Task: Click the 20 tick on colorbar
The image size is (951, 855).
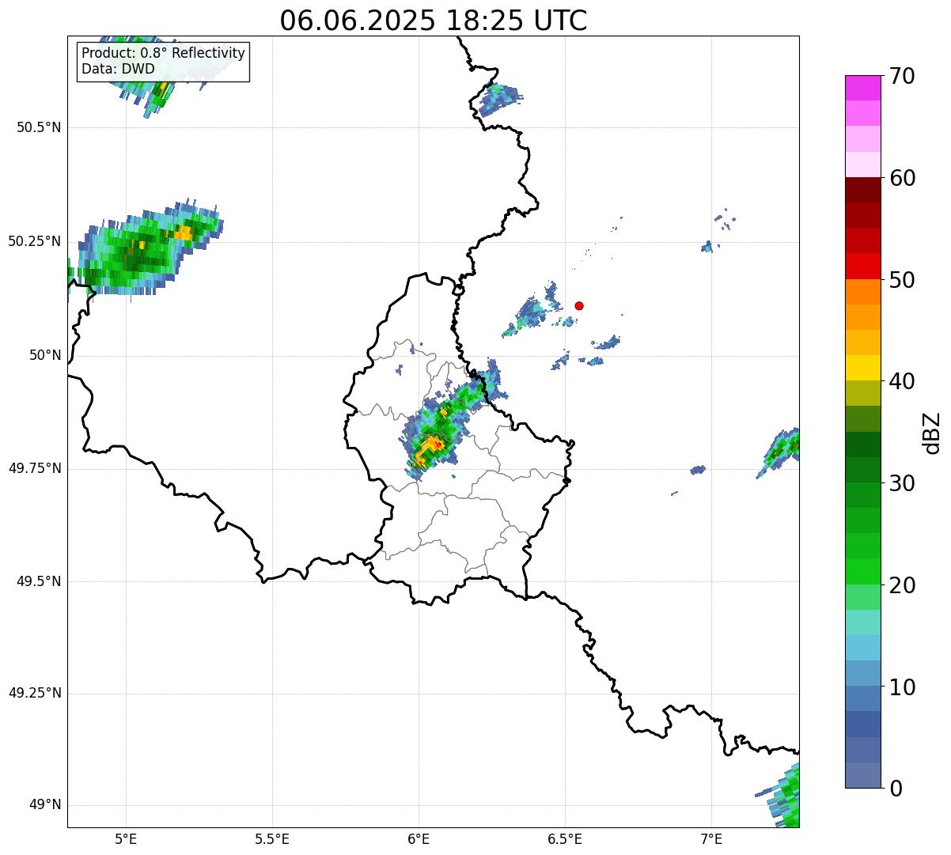Action: coord(903,585)
